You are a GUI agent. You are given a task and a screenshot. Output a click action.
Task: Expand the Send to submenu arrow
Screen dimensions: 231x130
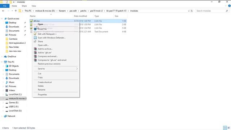click(77, 69)
